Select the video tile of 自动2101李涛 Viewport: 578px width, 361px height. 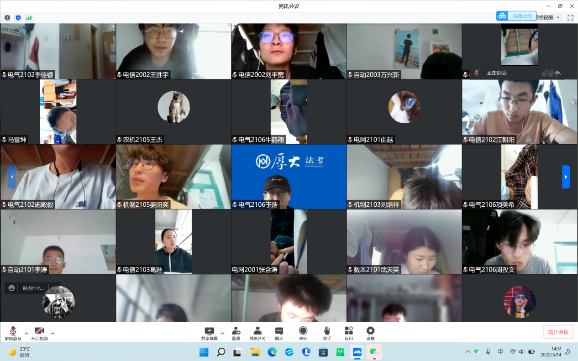coord(58,242)
